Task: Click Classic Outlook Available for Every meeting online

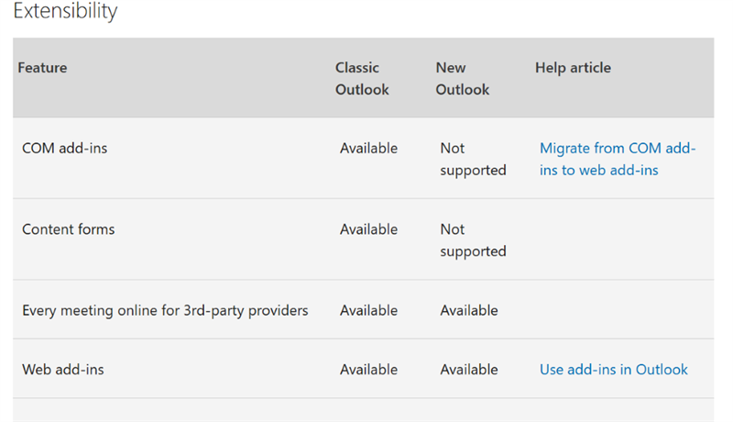Action: tap(369, 311)
